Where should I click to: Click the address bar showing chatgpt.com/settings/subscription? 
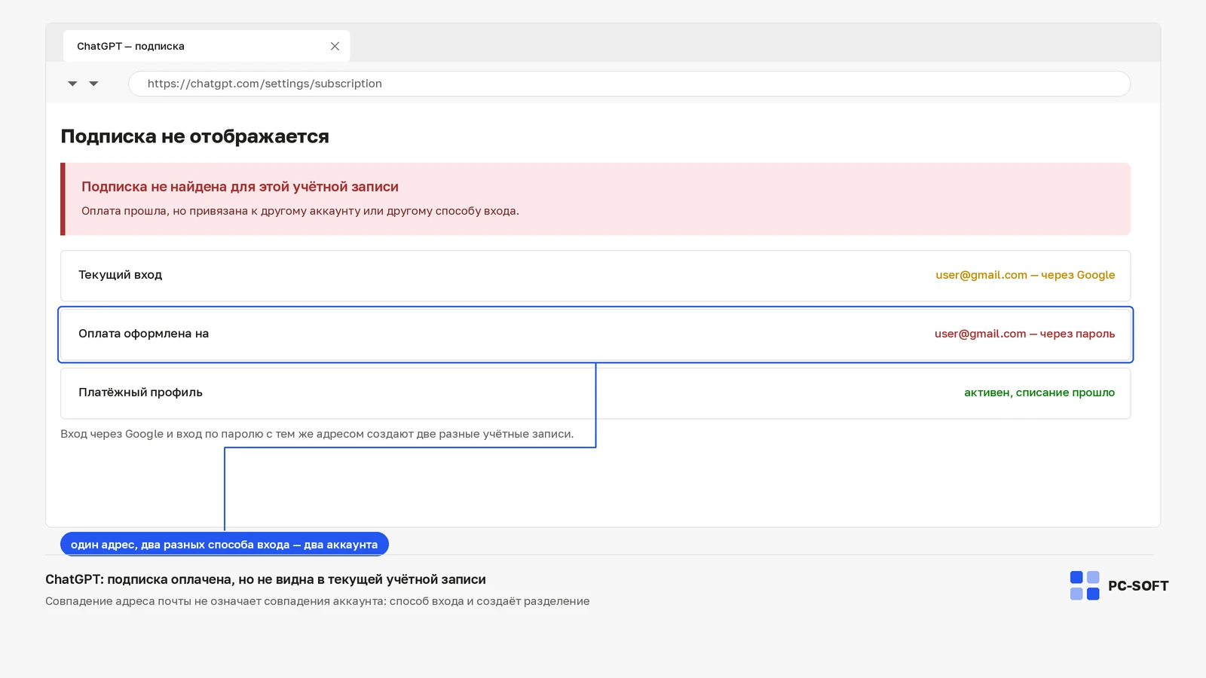tap(629, 84)
